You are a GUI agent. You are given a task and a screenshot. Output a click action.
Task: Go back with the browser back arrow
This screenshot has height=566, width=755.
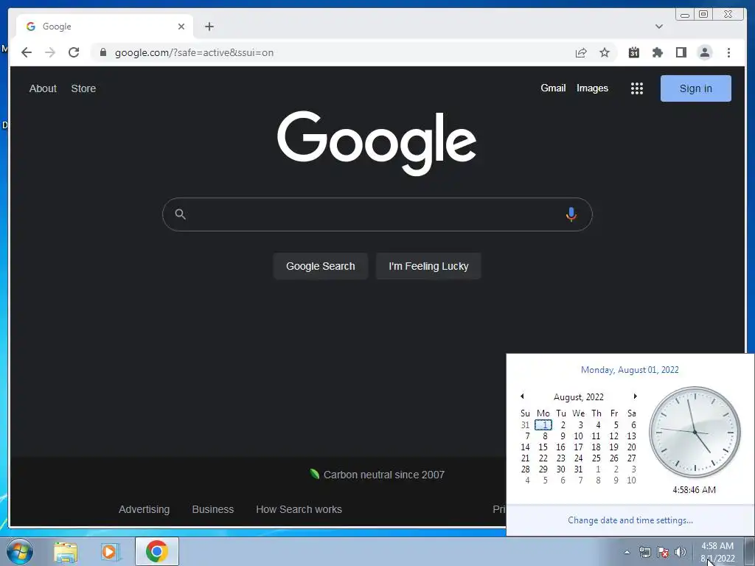click(x=27, y=52)
